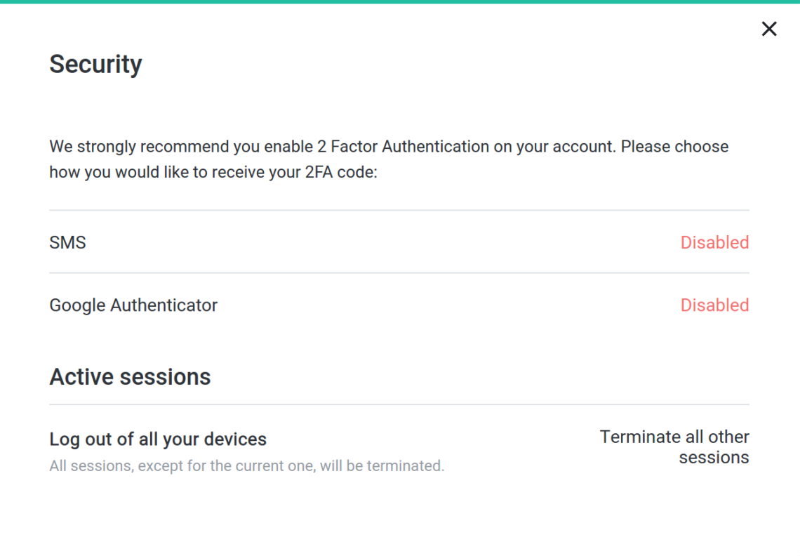
Task: Click the empty middle of the Google Authenticator row
Action: pyautogui.click(x=449, y=305)
